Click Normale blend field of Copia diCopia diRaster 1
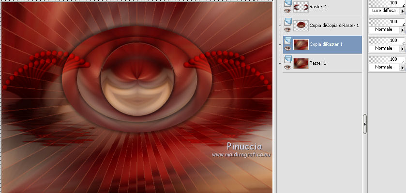The height and width of the screenshot is (193, 406). [x=384, y=29]
